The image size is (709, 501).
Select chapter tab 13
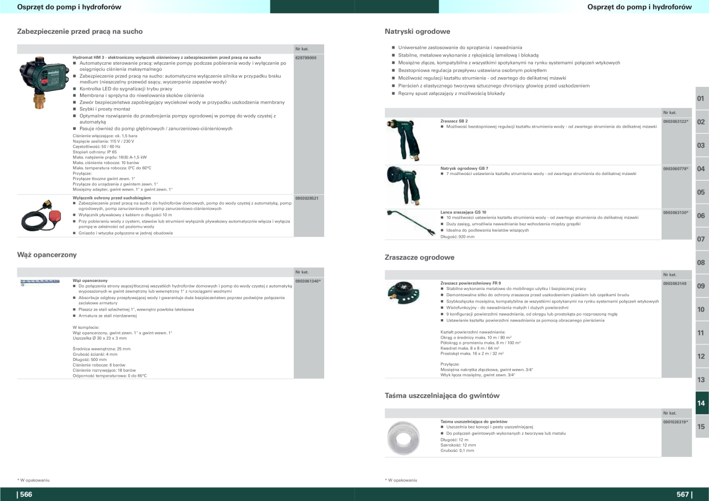pyautogui.click(x=702, y=380)
